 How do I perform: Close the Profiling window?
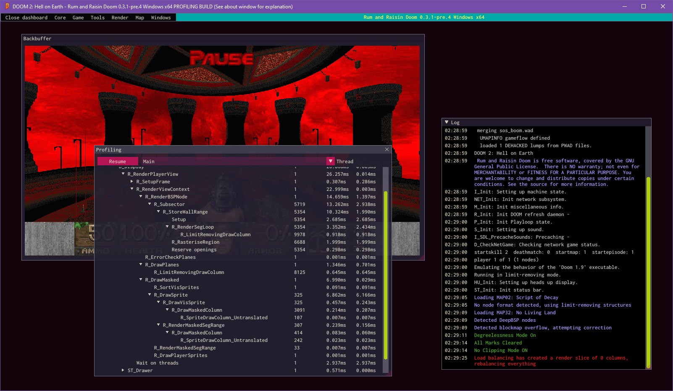387,149
